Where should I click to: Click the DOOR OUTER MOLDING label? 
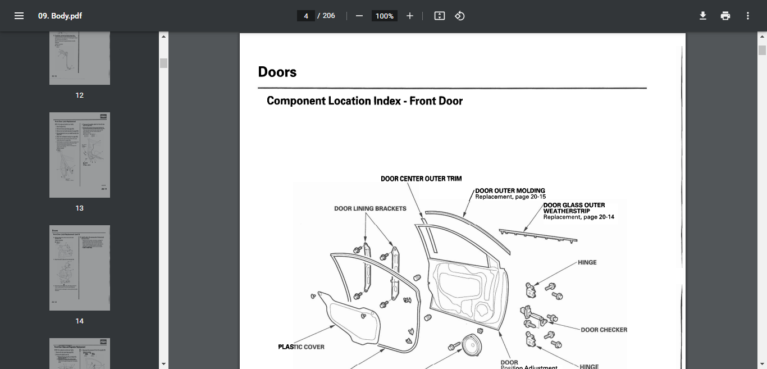coord(510,190)
